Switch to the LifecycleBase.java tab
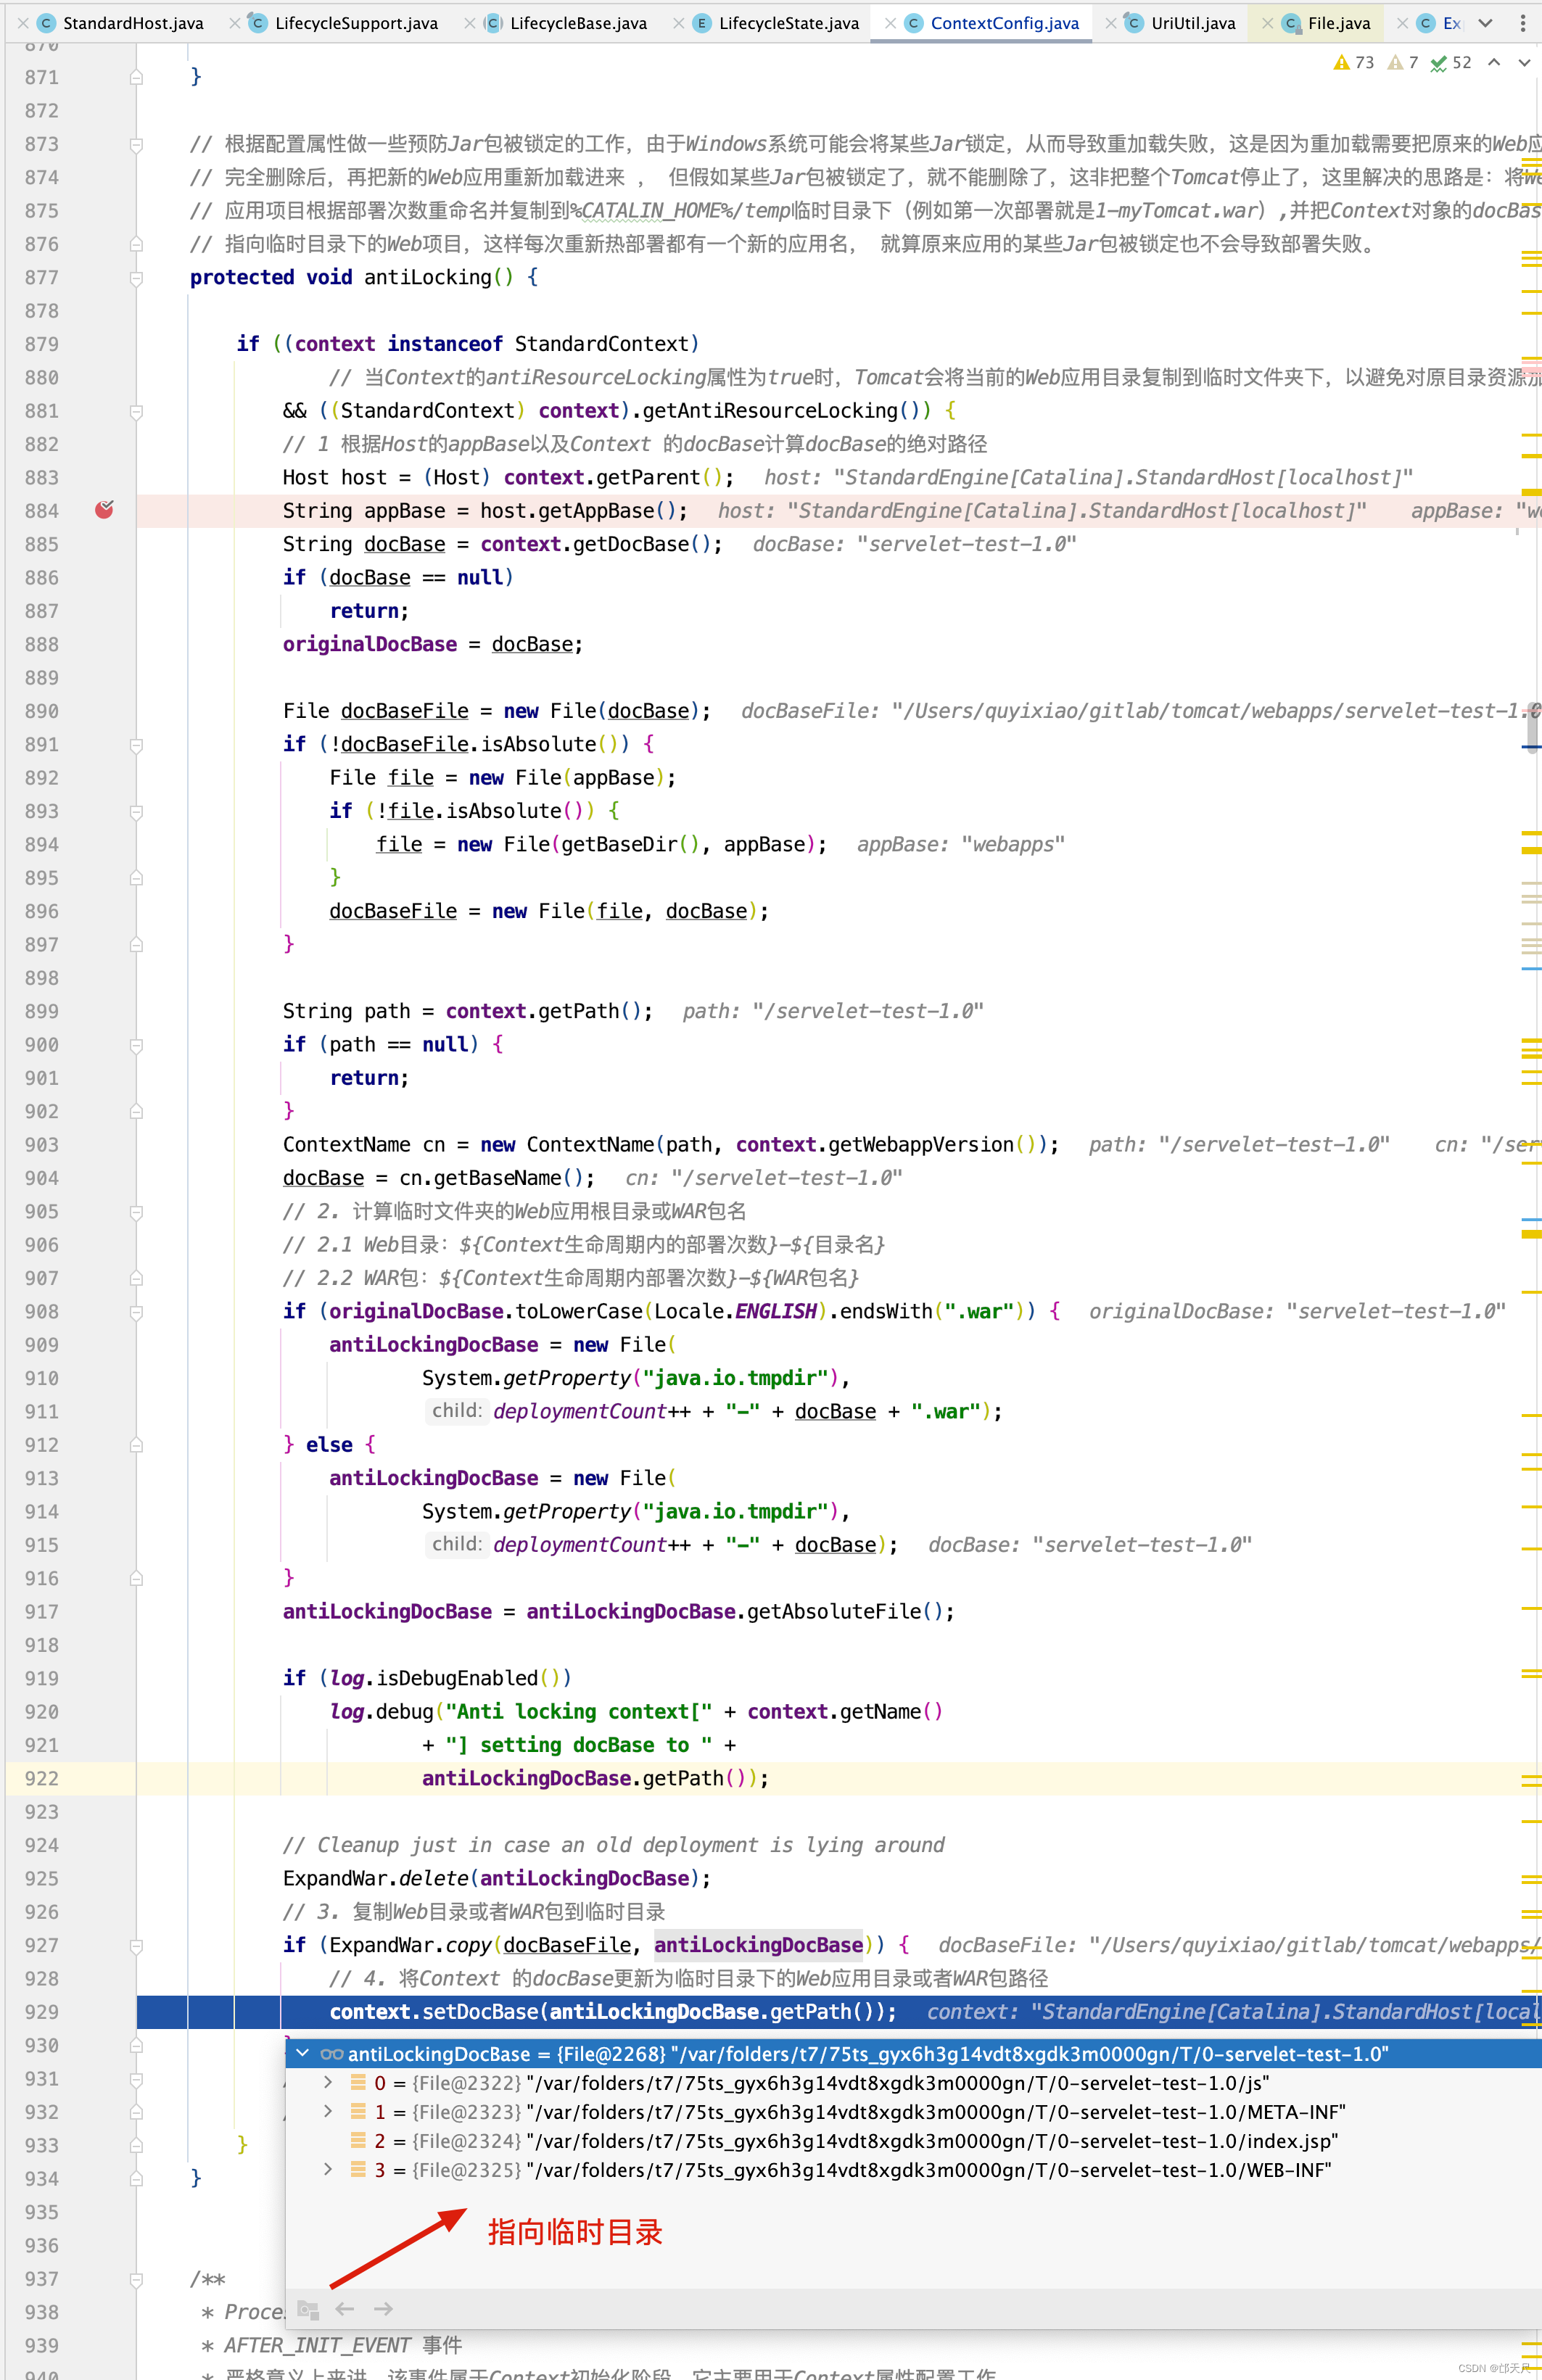The image size is (1542, 2380). [577, 23]
